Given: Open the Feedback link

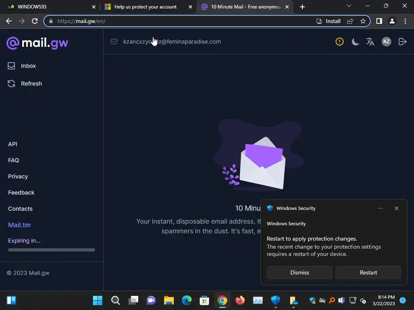Looking at the screenshot, I should pyautogui.click(x=21, y=193).
